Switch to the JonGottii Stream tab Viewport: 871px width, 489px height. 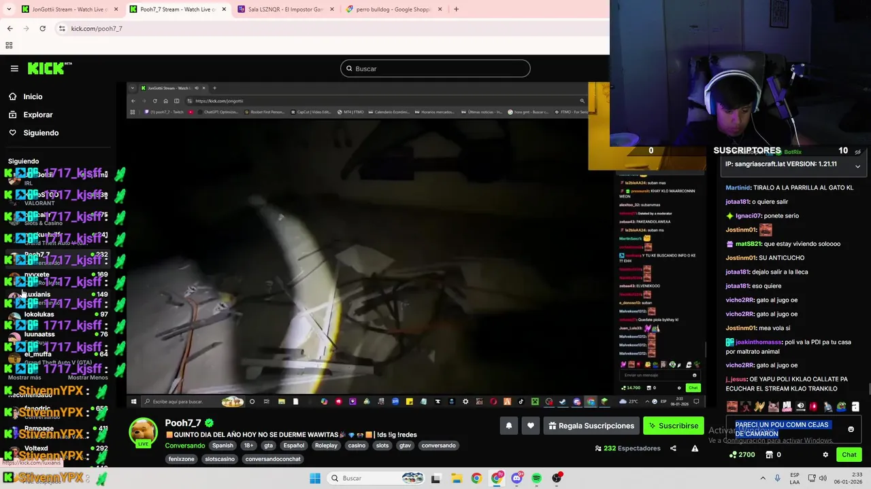(x=68, y=10)
